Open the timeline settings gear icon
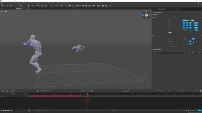This screenshot has width=202, height=113. (x=201, y=91)
